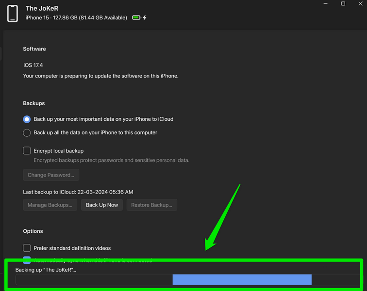Close the Apple Devices window
The image size is (367, 291).
point(361,4)
